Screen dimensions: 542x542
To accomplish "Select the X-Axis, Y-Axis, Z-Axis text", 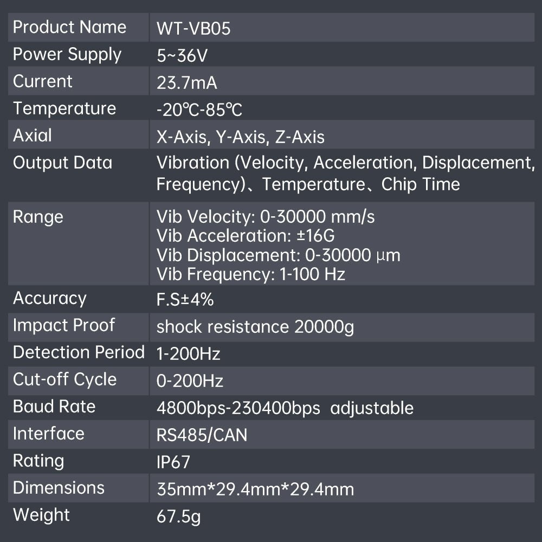I will [241, 137].
